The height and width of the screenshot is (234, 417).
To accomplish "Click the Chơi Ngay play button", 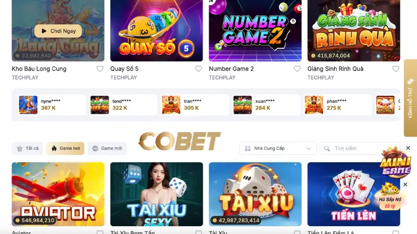I will (58, 31).
